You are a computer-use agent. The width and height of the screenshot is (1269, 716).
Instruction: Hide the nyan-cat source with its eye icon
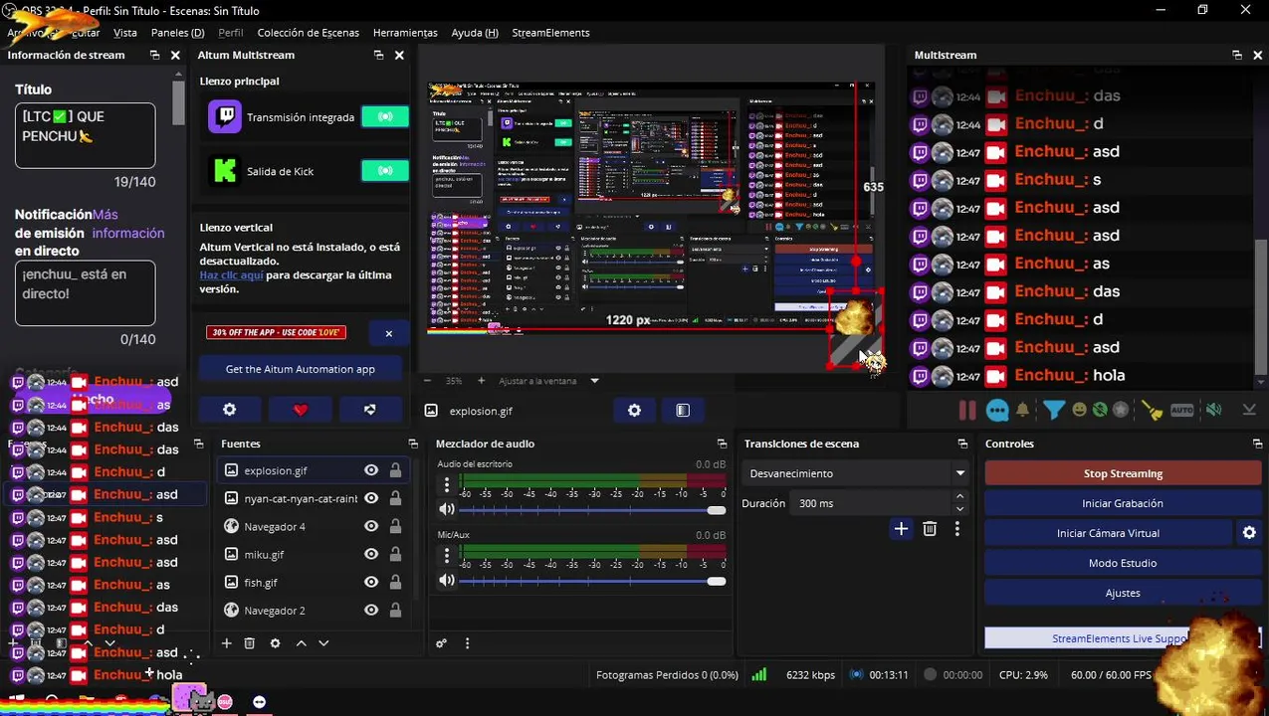pyautogui.click(x=371, y=498)
